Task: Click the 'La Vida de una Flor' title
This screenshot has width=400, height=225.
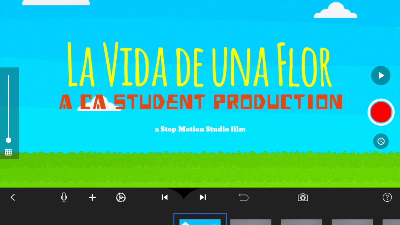Action: [199, 65]
